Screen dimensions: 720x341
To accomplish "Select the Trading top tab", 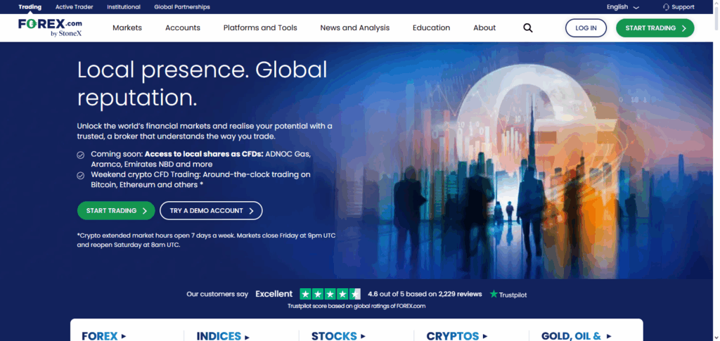I will [30, 7].
